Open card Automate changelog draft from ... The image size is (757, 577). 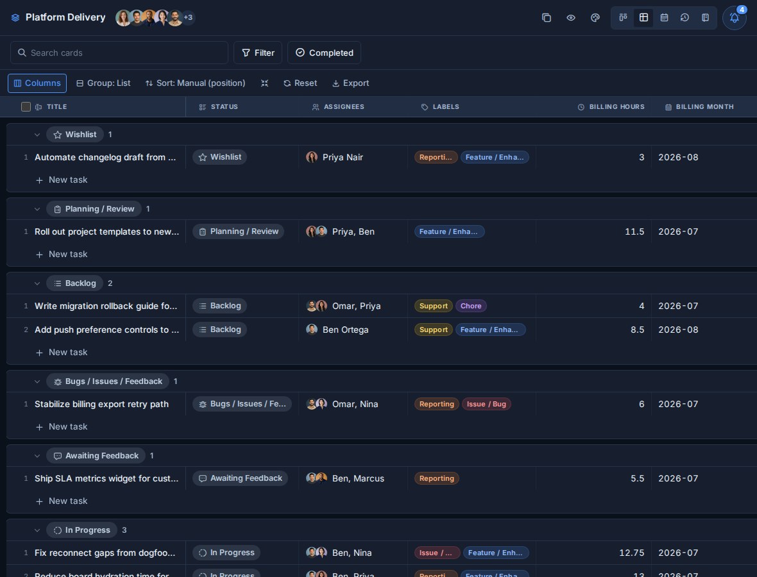coord(105,157)
